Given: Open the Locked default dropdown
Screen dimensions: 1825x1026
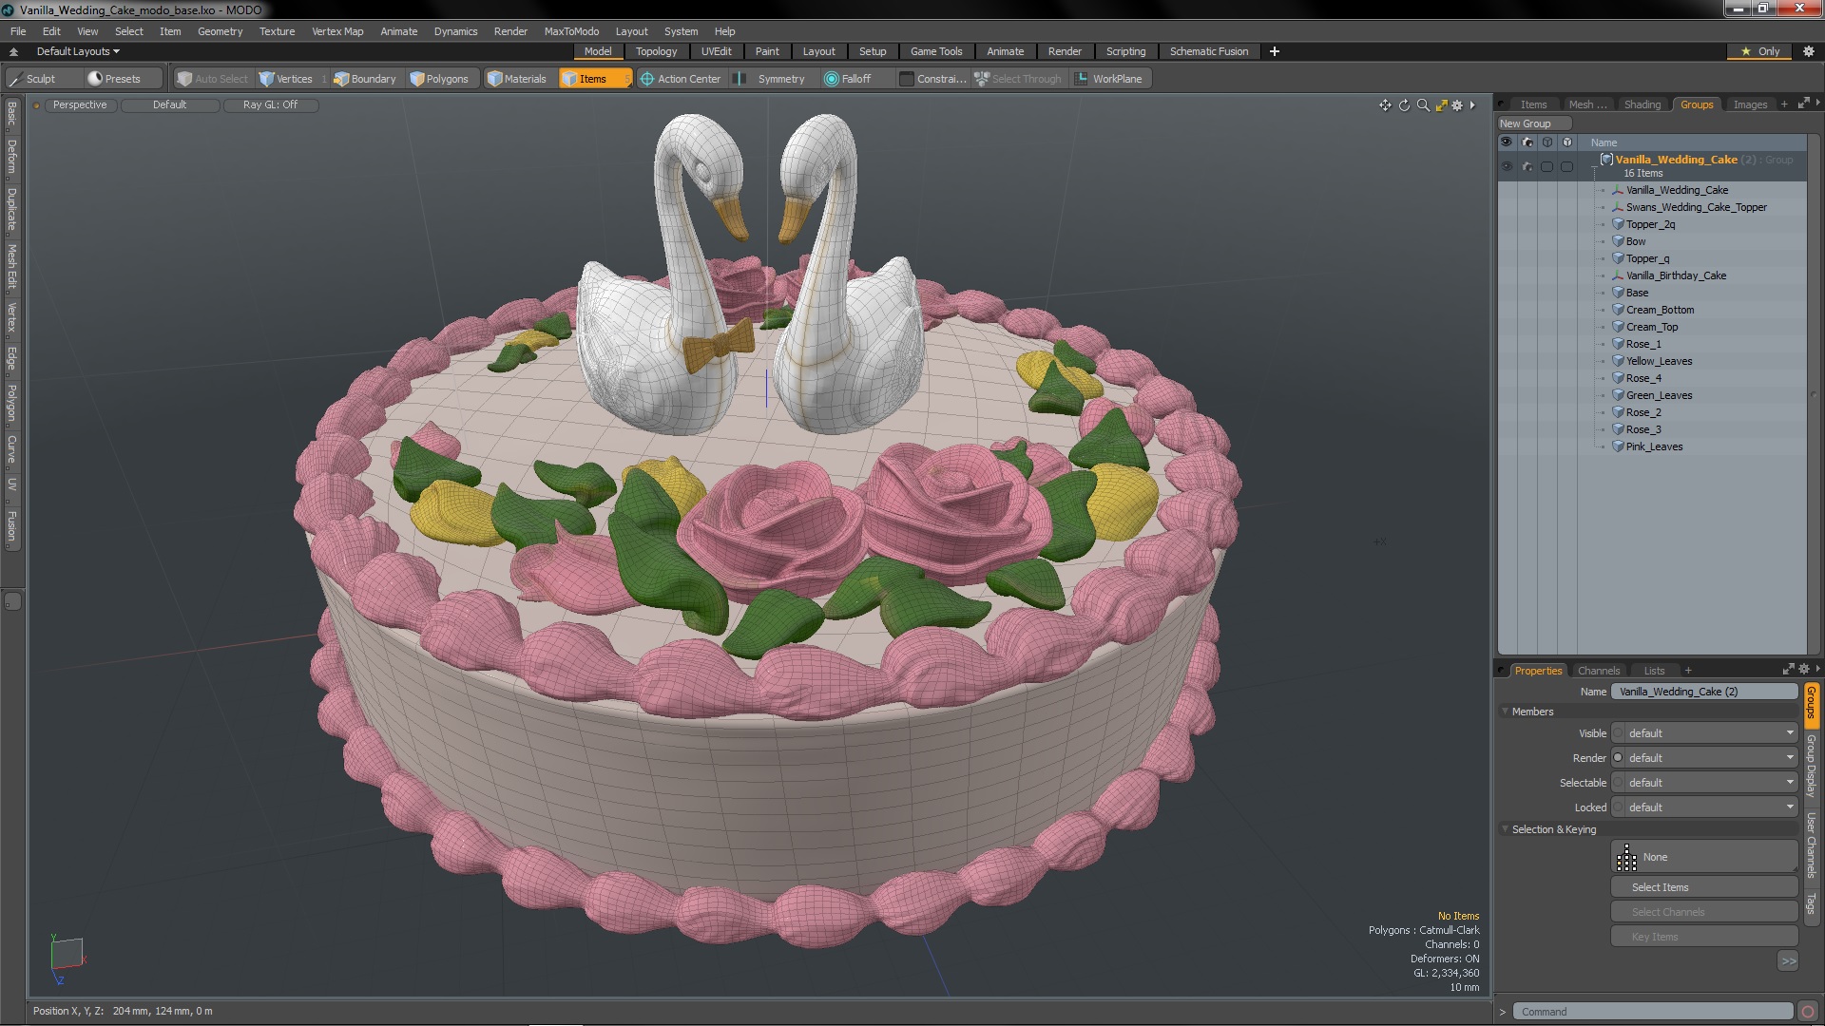Looking at the screenshot, I should [x=1707, y=807].
